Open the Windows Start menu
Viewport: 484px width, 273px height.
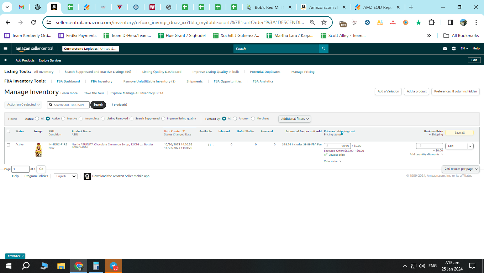9,266
